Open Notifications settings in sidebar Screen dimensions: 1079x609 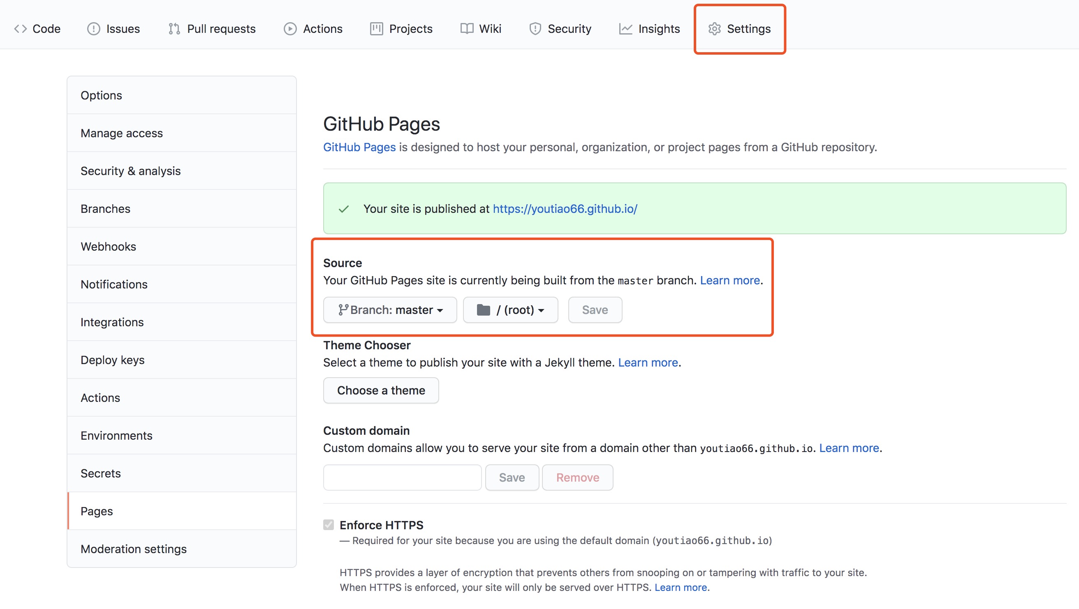pos(182,284)
